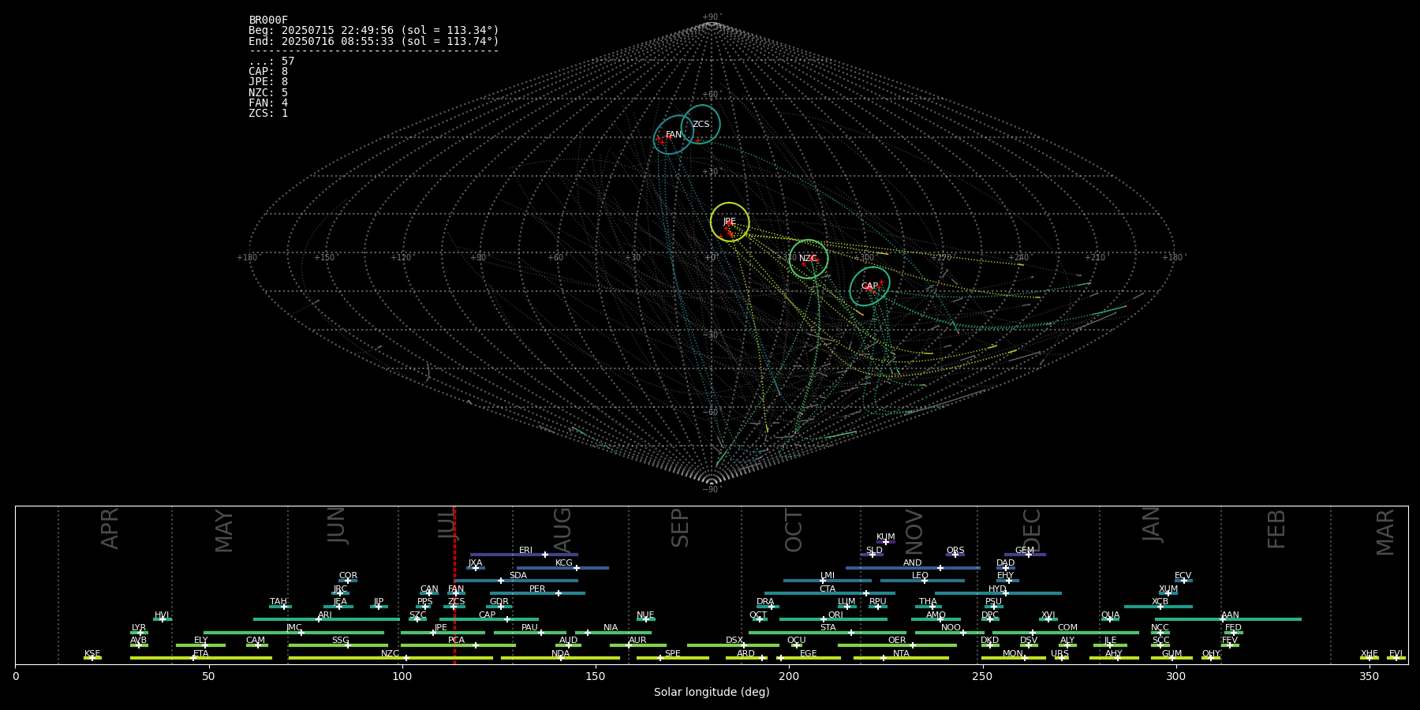Viewport: 1420px width, 710px height.
Task: Click the ERI shower label in timeline
Action: click(x=526, y=551)
